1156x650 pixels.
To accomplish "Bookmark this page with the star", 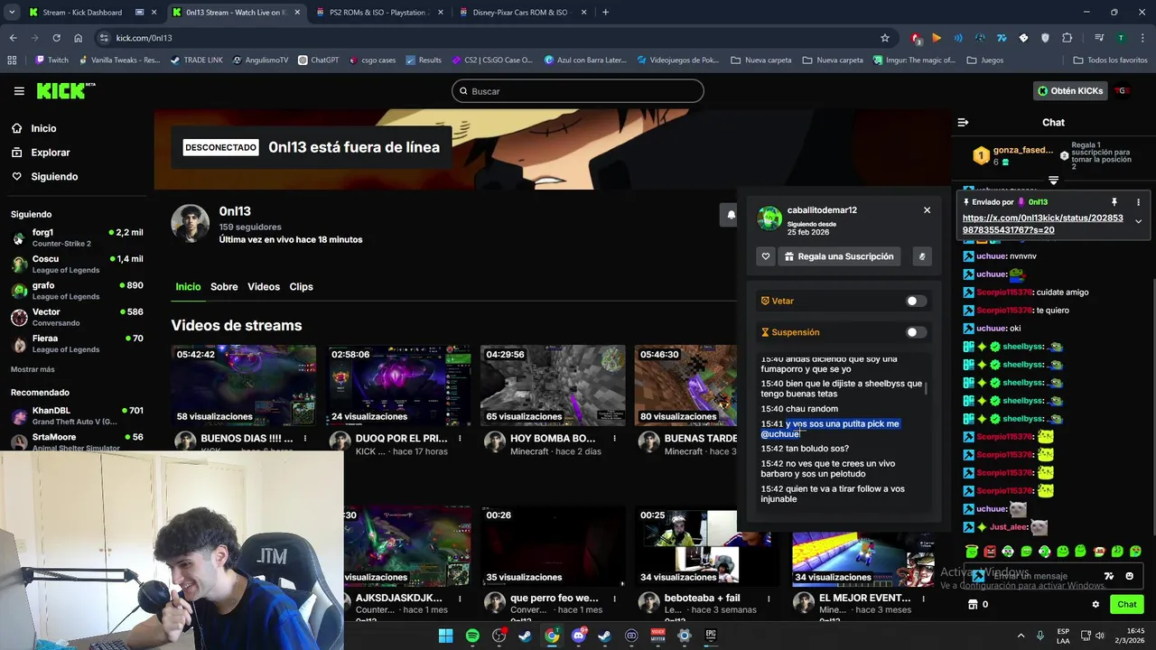I will 885,38.
